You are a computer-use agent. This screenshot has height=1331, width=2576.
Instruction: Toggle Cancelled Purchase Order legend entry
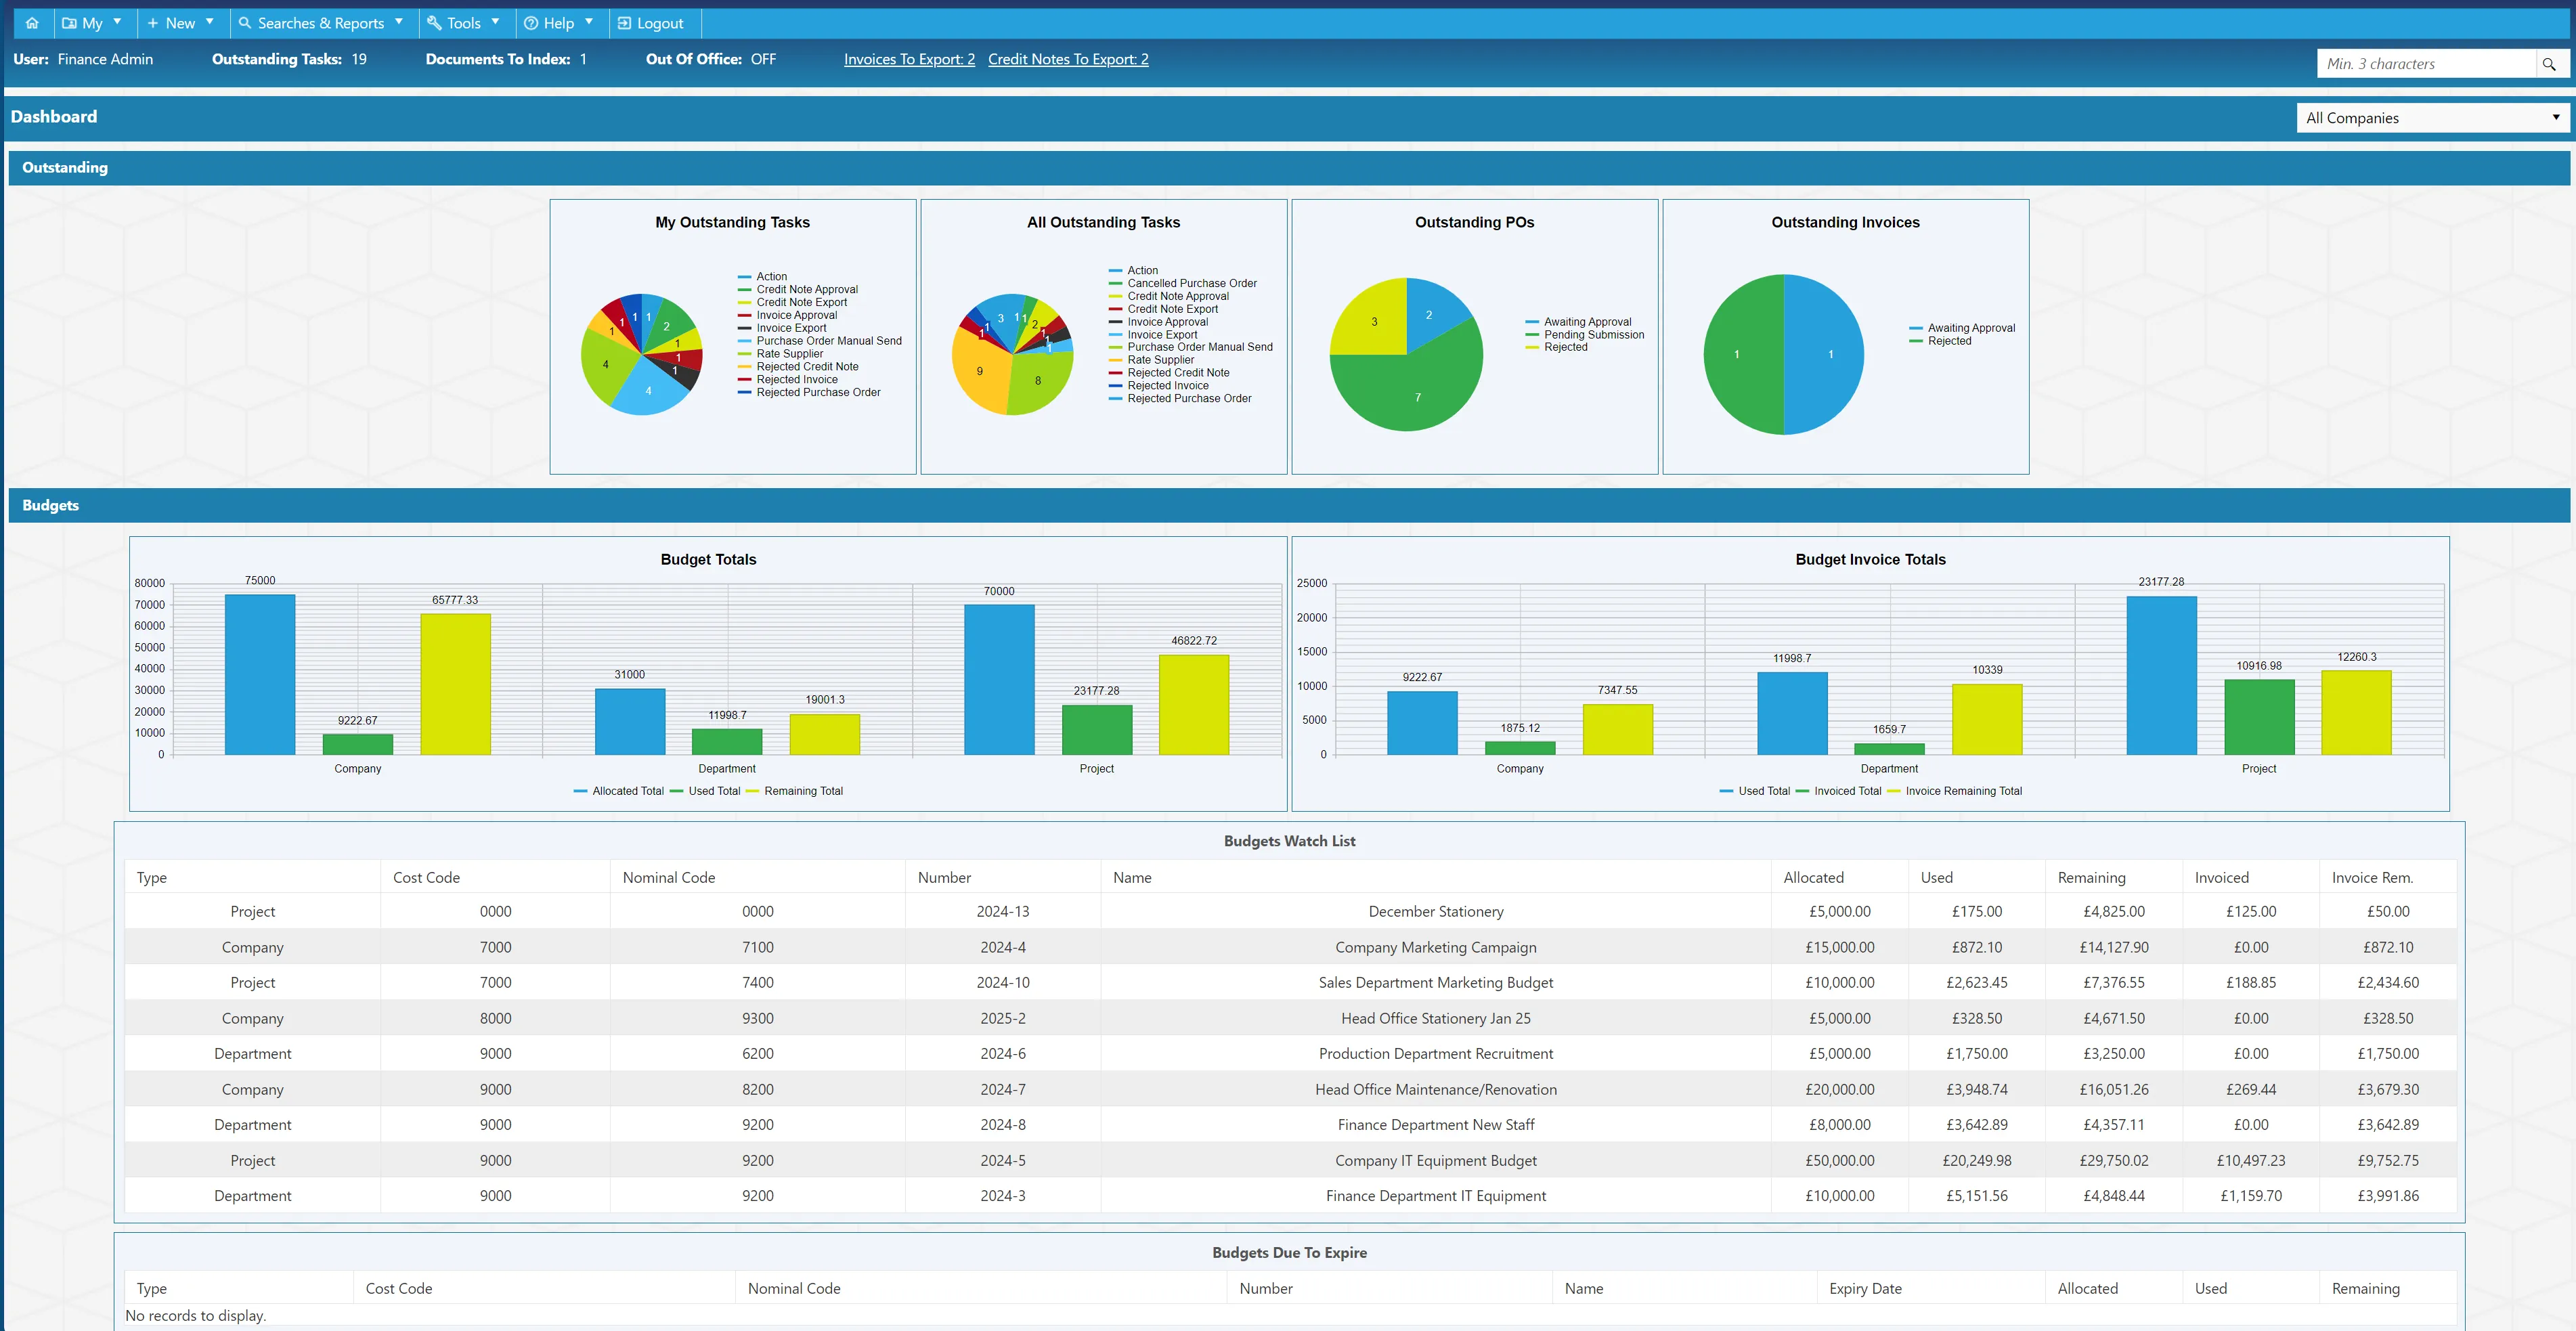coord(1183,283)
